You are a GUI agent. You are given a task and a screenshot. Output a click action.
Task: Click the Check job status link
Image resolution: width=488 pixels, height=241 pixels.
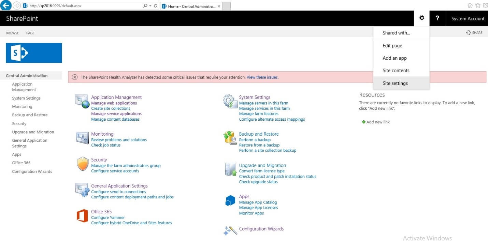[106, 145]
